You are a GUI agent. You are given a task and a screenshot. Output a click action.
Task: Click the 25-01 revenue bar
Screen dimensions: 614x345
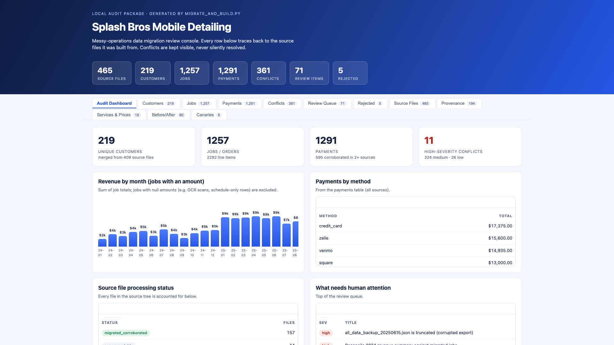coord(225,232)
